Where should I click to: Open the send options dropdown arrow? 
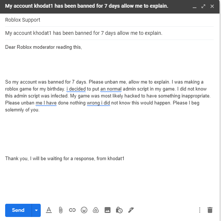[36, 210]
